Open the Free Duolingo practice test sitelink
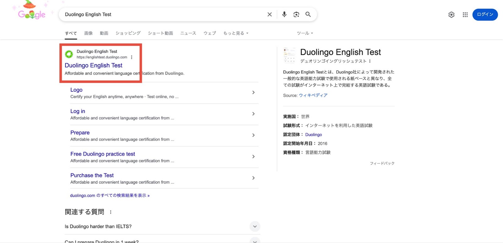The width and height of the screenshot is (503, 243). pyautogui.click(x=102, y=154)
